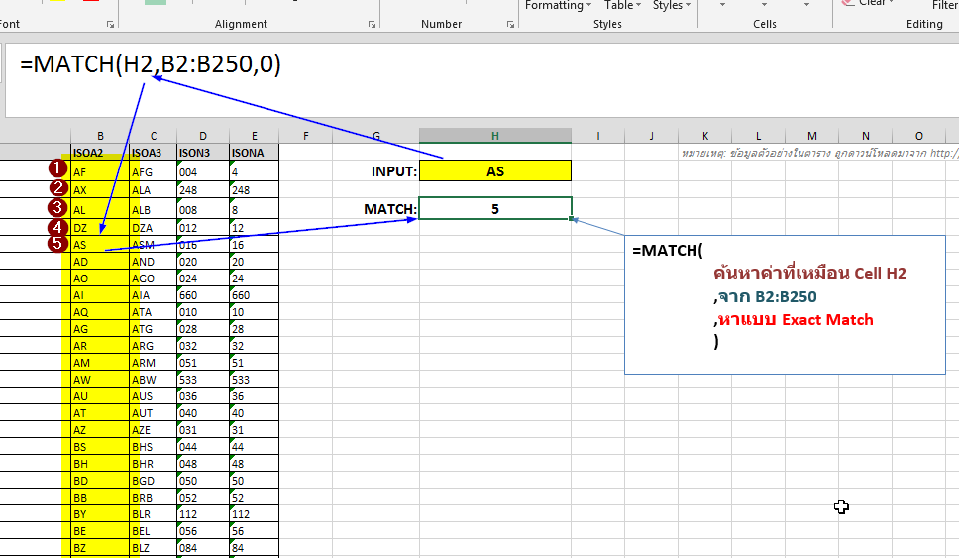This screenshot has height=558, width=959.
Task: Select column H header
Action: click(x=495, y=136)
